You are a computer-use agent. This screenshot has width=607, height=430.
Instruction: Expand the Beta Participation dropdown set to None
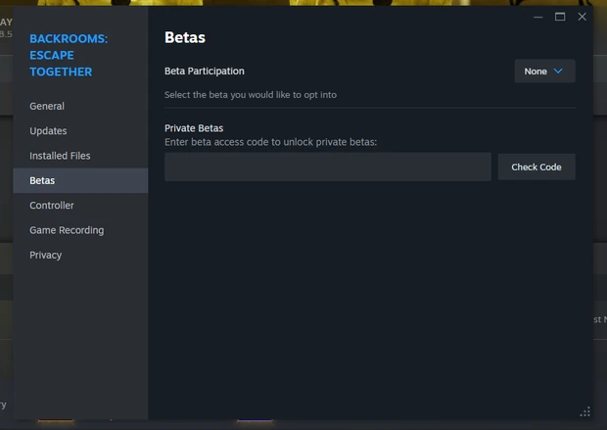pyautogui.click(x=544, y=72)
